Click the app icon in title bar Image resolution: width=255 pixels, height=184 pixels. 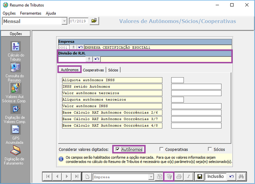point(5,5)
